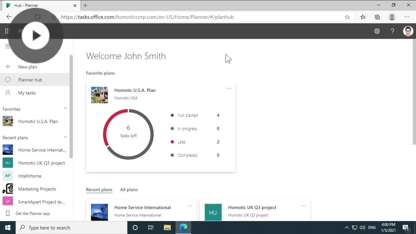Click the New plan plus icon
Screen dimensions: 416x234
pos(8,67)
